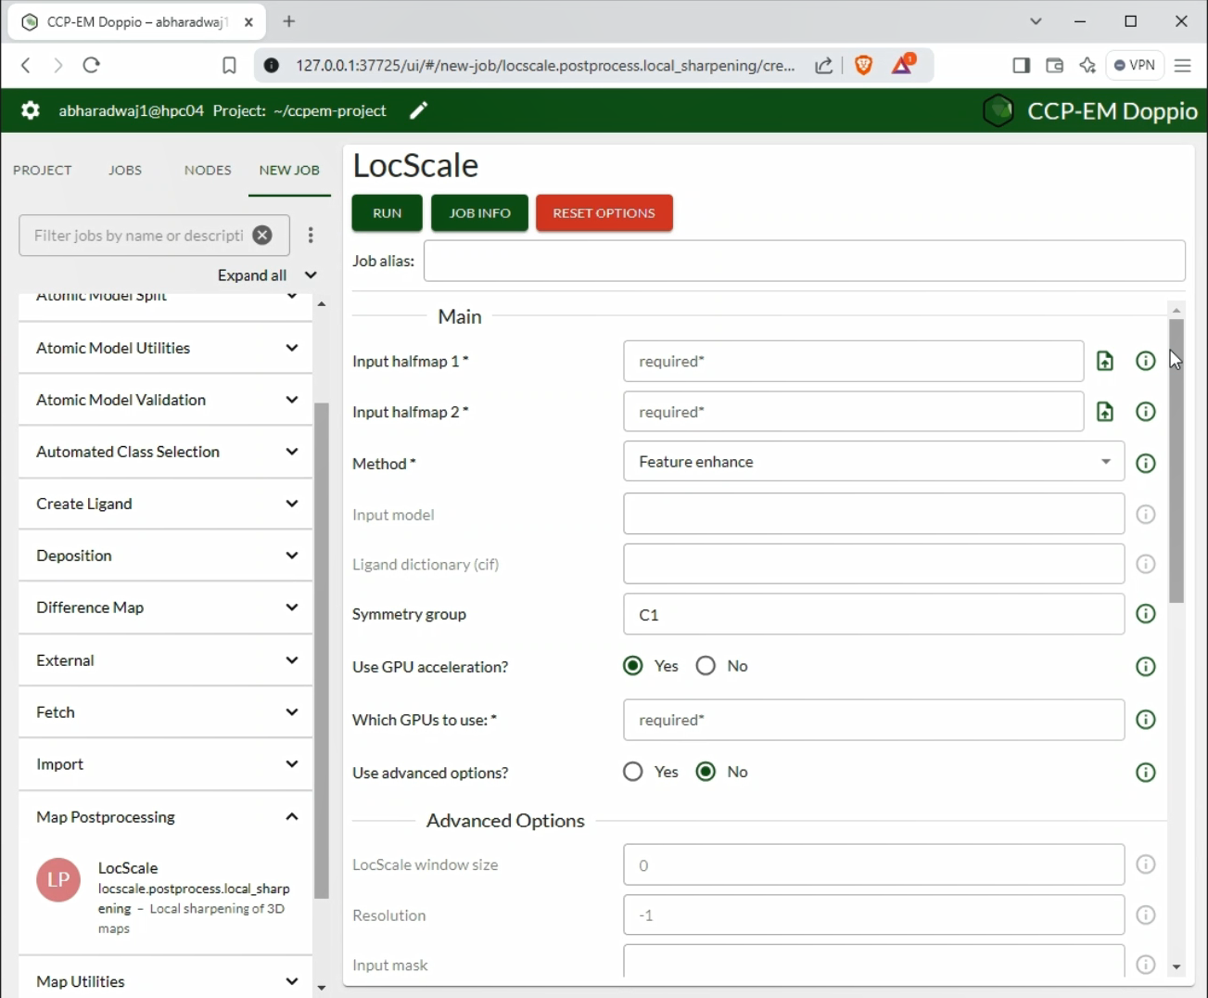Show info for Use GPU acceleration

pyautogui.click(x=1146, y=667)
